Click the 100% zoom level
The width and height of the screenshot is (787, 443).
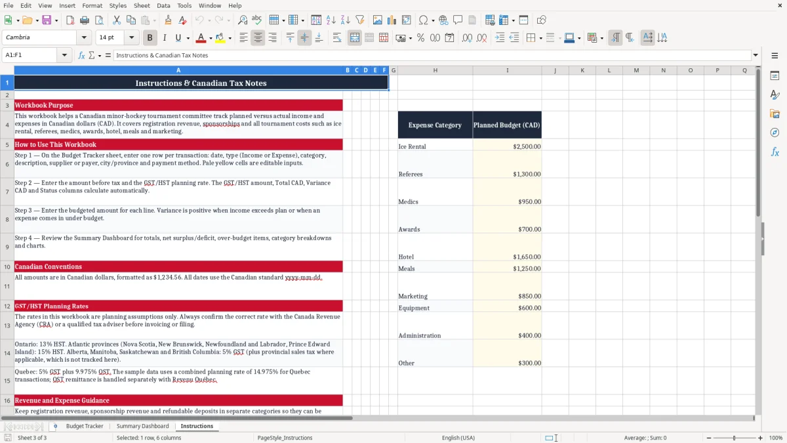(x=776, y=438)
